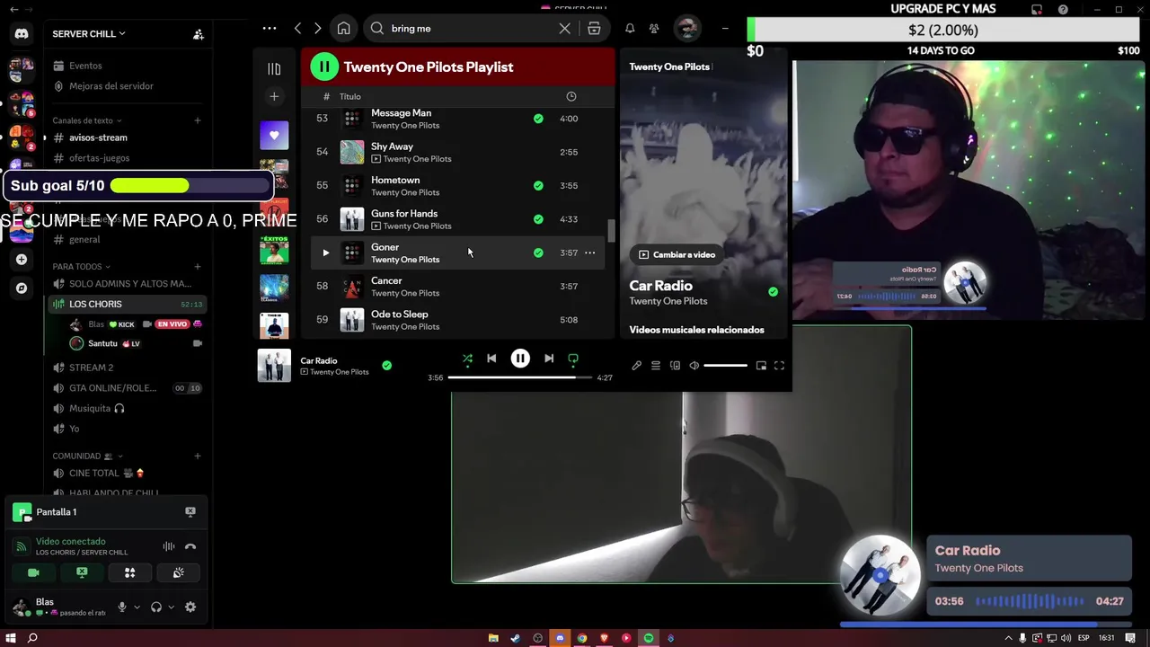Screen dimensions: 1150x647
Task: Open Spotify notifications bell
Action: [x=630, y=29]
